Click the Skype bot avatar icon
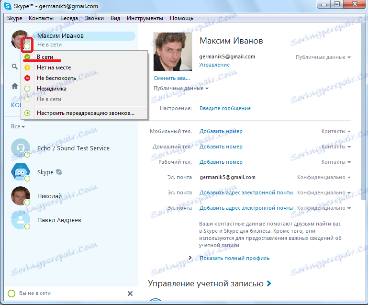The width and height of the screenshot is (368, 305). (x=21, y=172)
